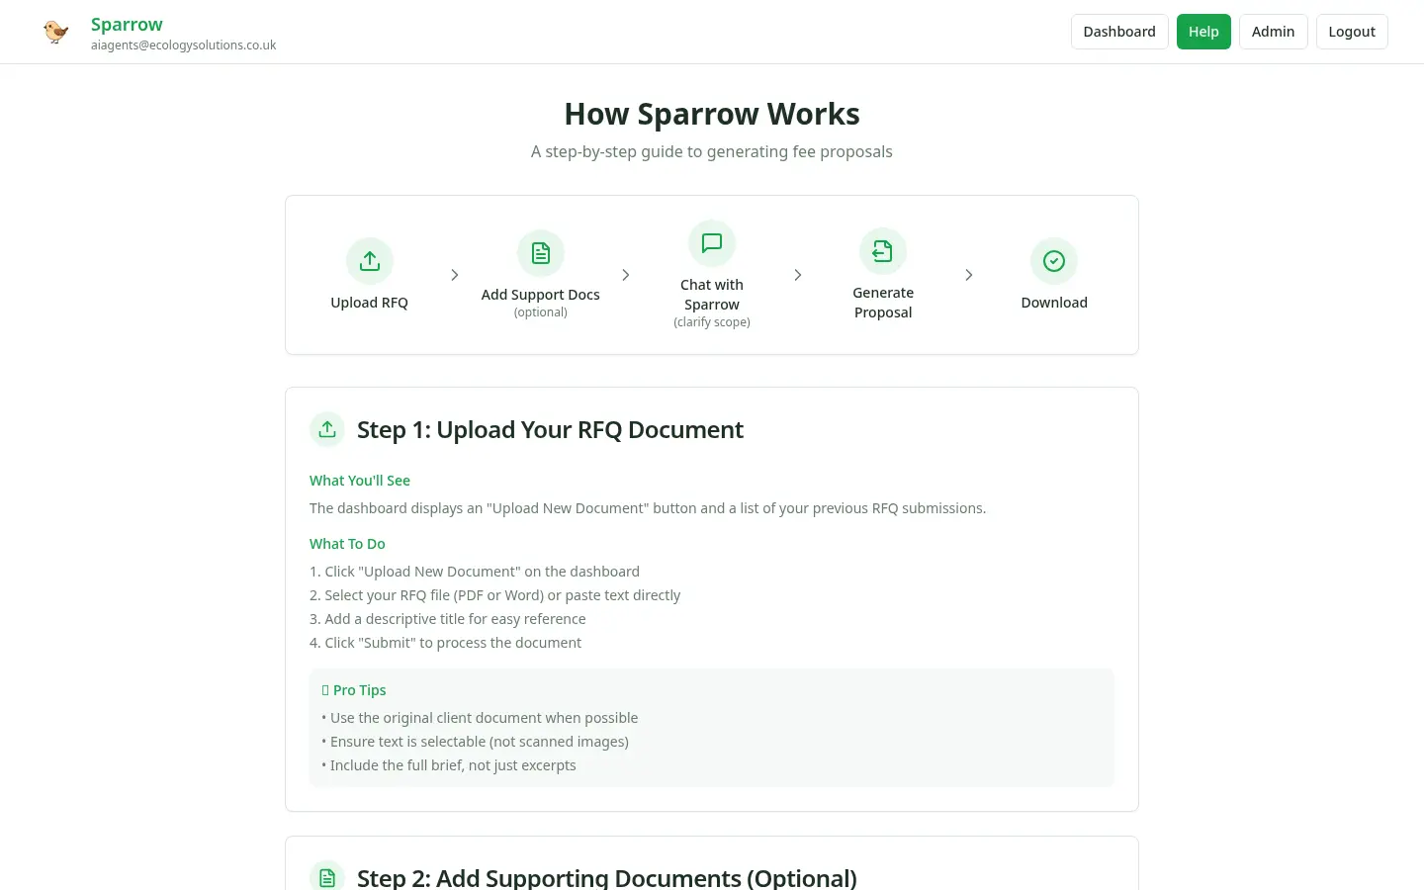This screenshot has height=890, width=1424.
Task: Click the "What You'll See" subheading
Action: (x=360, y=481)
